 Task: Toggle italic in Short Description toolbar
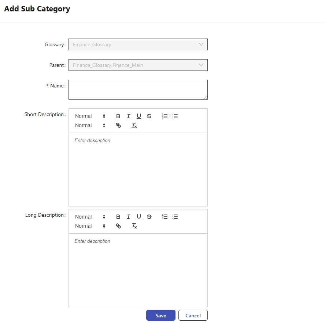click(128, 116)
